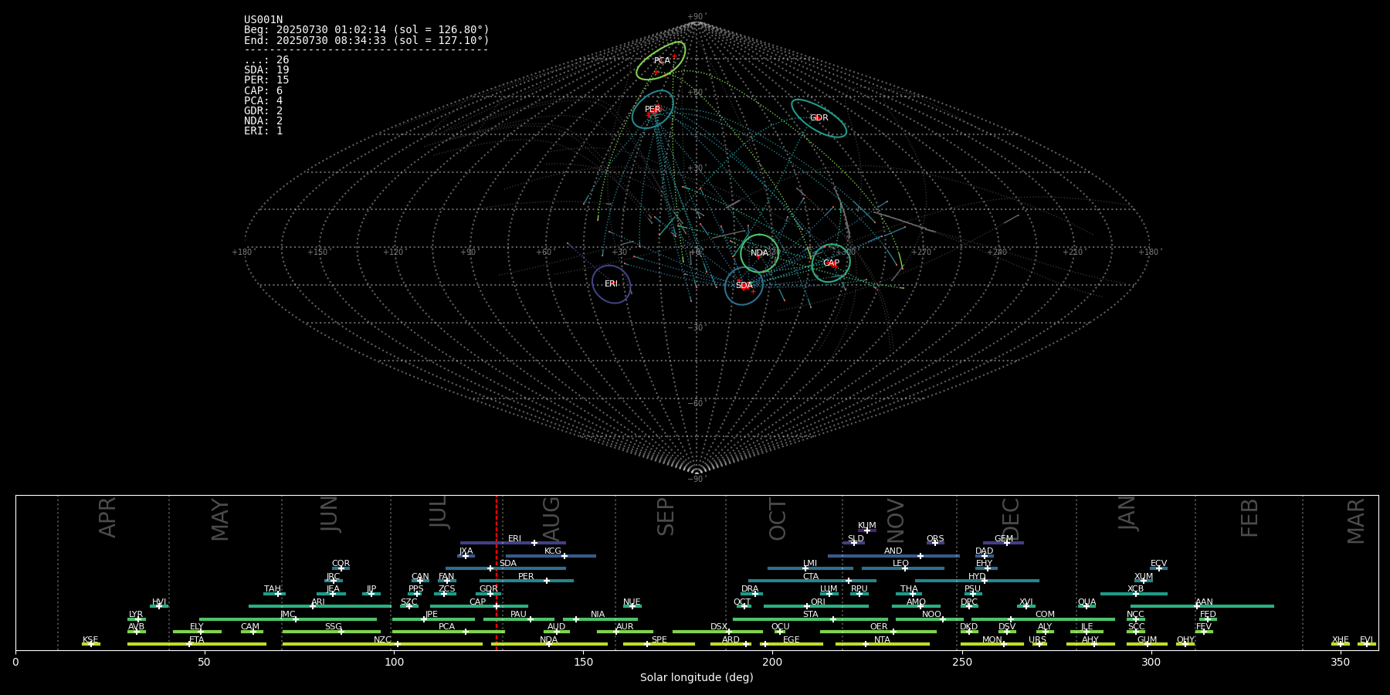Click the EVI shower bar in timeline

[x=1367, y=643]
